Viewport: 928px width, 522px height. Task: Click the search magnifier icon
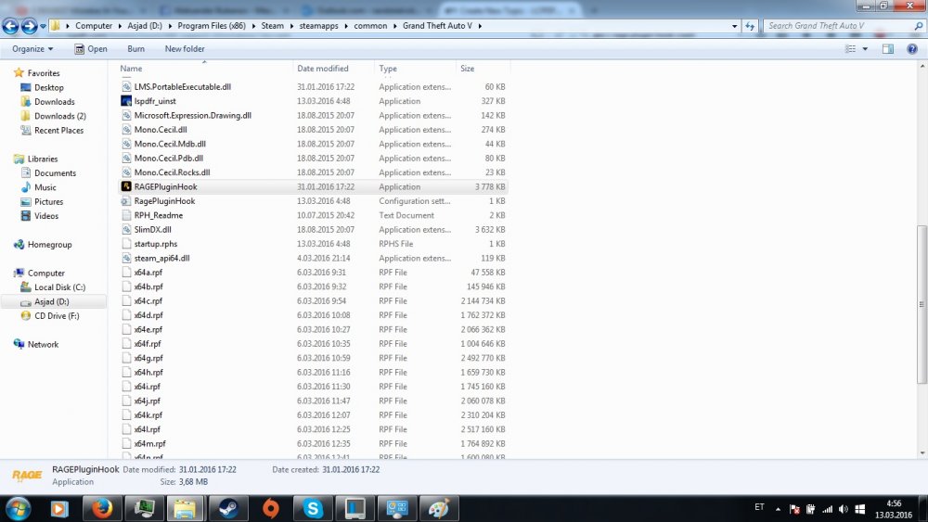918,26
